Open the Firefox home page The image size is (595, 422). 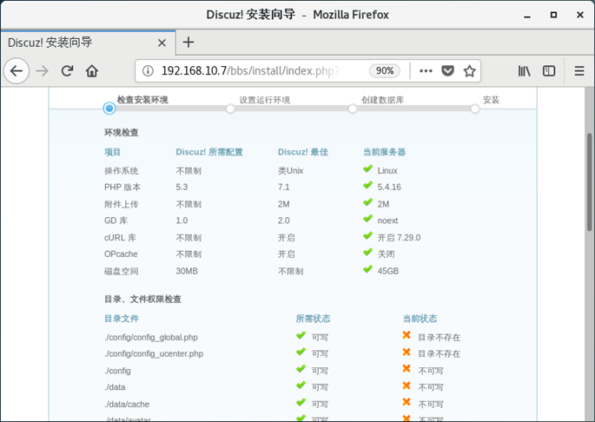coord(92,70)
